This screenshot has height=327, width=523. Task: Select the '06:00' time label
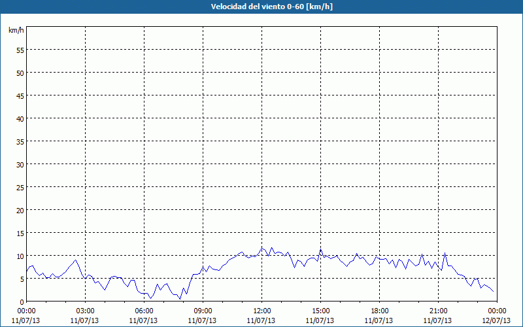point(144,311)
